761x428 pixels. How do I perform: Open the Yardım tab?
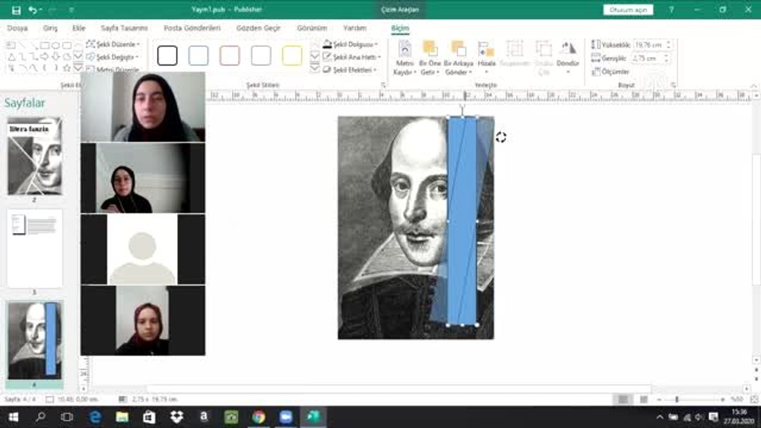coord(355,28)
